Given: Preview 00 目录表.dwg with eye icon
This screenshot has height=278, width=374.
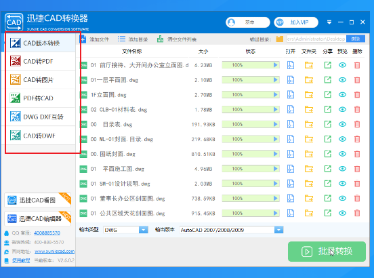Looking at the screenshot, I should pos(343,124).
